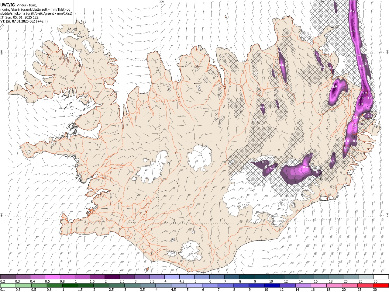389x292 pixels.
Task: Pick snow scale swatch between 0.3 and 0.4
Action: pyautogui.click(x=22, y=277)
